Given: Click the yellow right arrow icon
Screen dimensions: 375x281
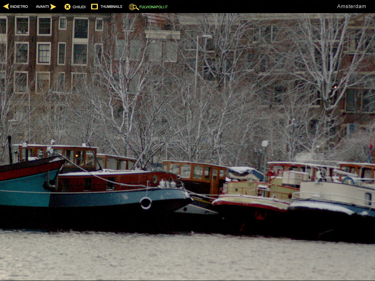Looking at the screenshot, I should click(53, 7).
